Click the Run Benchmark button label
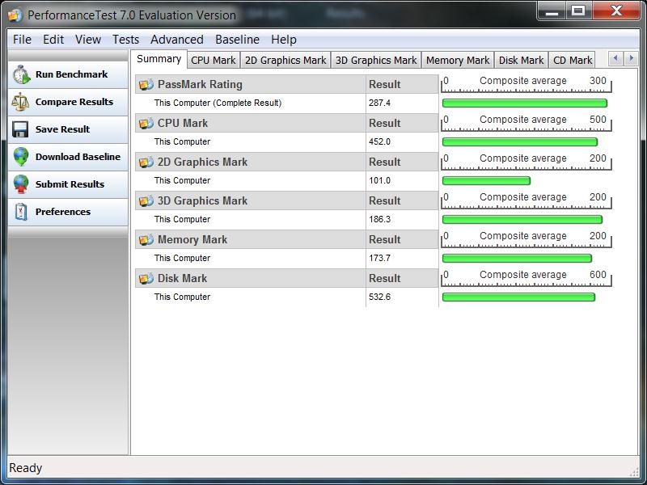 coord(71,74)
